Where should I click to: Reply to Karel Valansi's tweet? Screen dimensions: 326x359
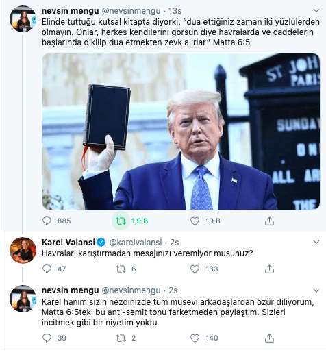point(47,269)
